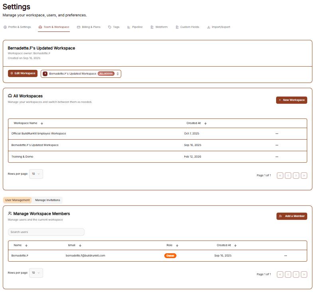
Task: Go to the Tags tab
Action: pyautogui.click(x=114, y=27)
